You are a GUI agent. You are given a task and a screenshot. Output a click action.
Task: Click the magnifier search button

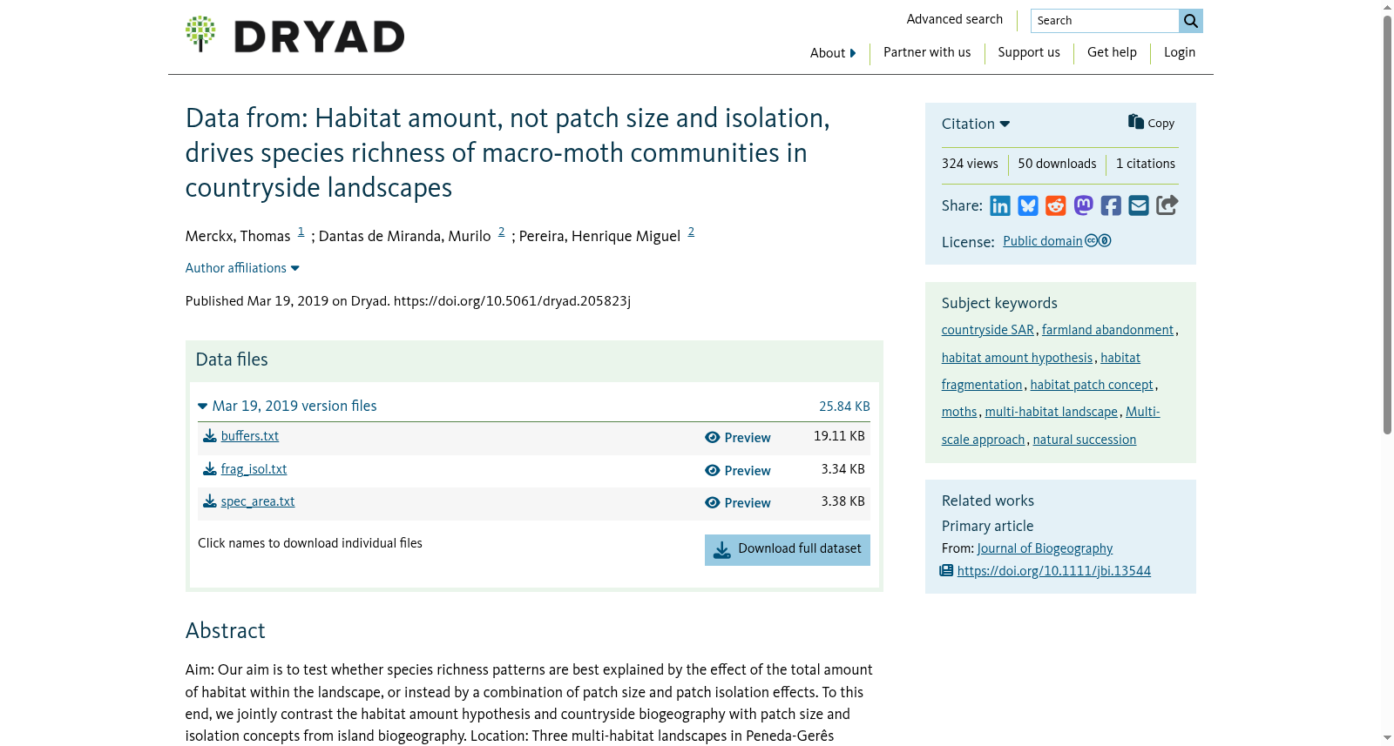[x=1191, y=21]
